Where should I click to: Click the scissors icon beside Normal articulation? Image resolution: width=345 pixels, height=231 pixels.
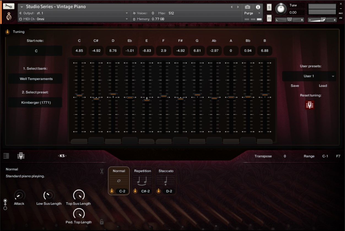[x=102, y=171]
